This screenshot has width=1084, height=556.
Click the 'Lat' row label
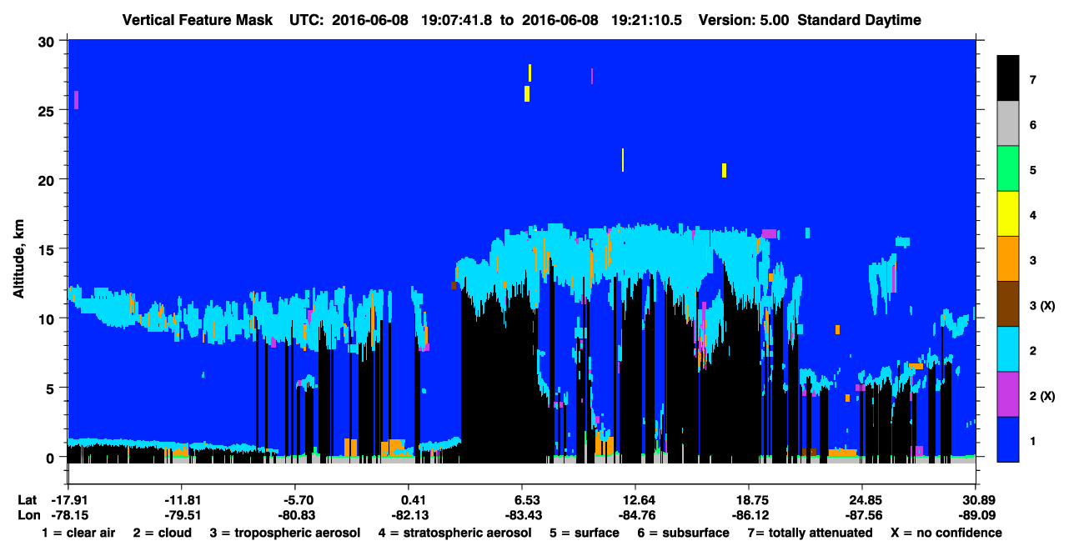pos(28,500)
